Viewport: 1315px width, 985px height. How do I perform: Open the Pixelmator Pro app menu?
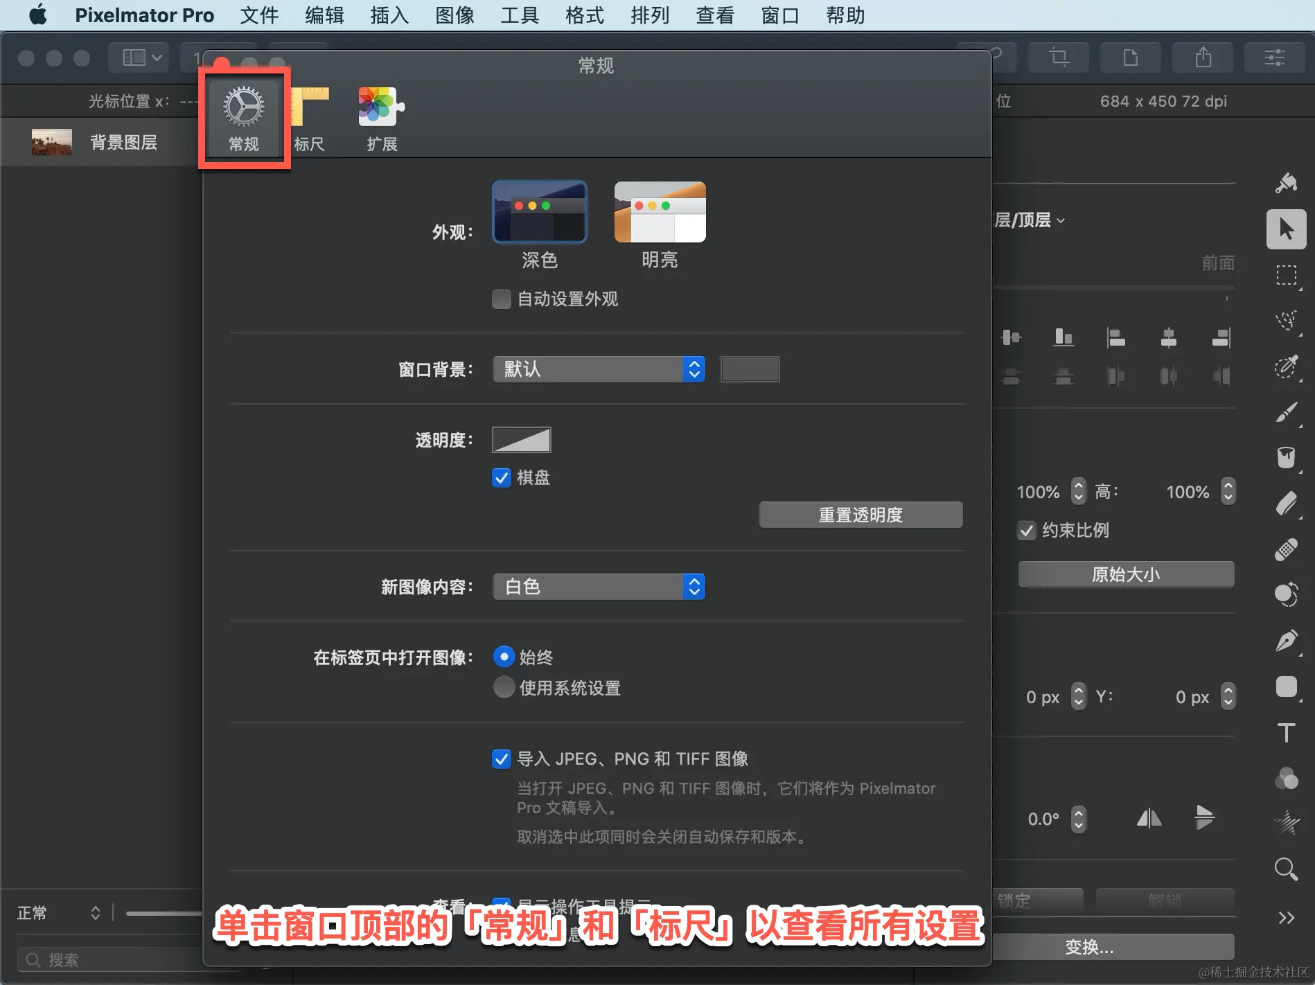click(144, 15)
